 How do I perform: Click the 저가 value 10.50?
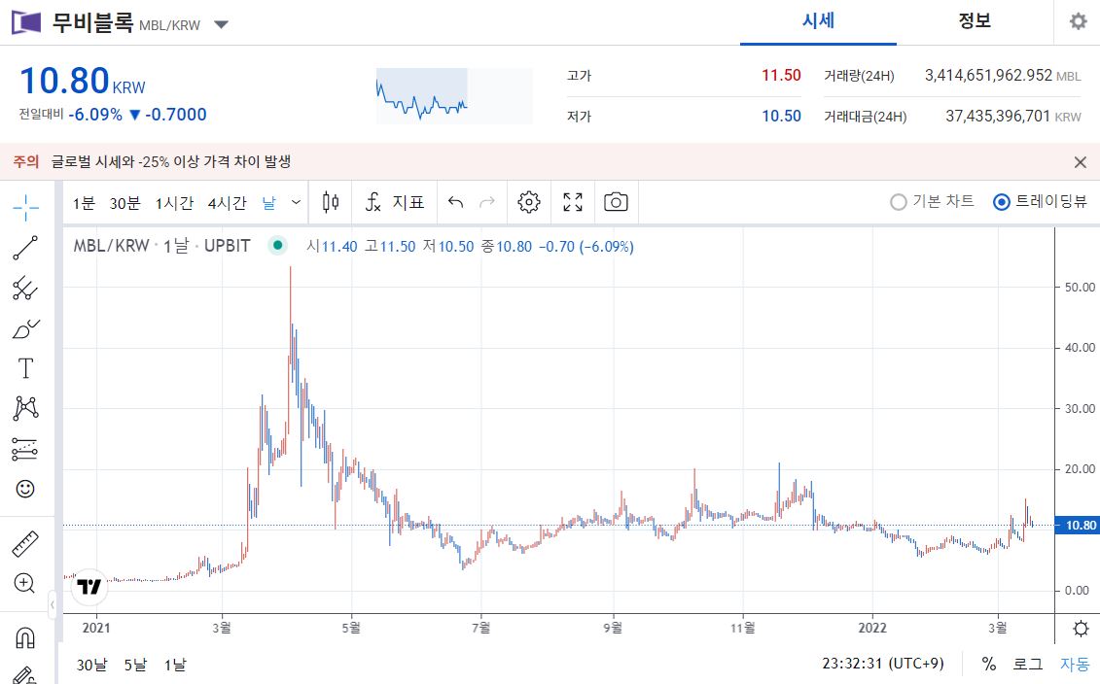[x=782, y=116]
